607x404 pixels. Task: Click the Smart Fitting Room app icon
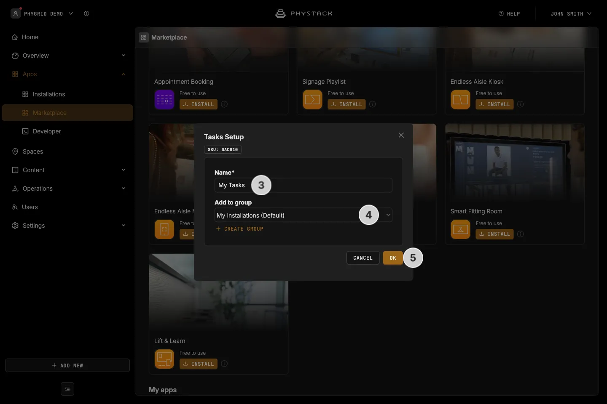pos(460,229)
